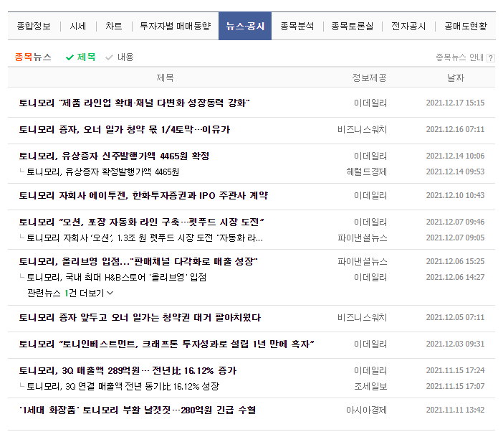Open related article 자회사 오션 1.3조 원 펫푸드

[x=145, y=238]
